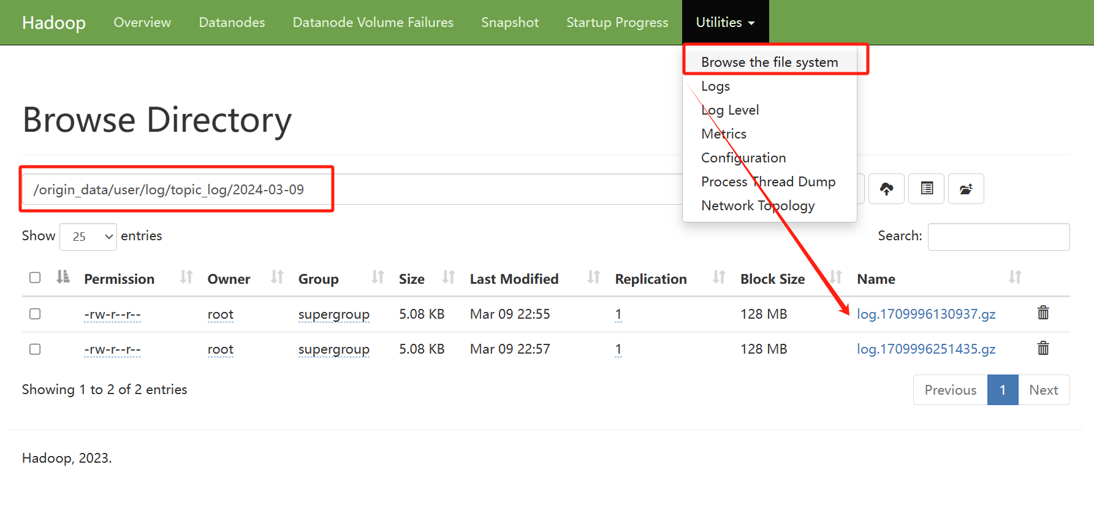The height and width of the screenshot is (513, 1094).
Task: Select Process Thread Dump menu item
Action: 770,182
